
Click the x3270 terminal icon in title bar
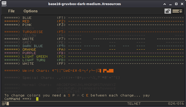click(x=4, y=4)
